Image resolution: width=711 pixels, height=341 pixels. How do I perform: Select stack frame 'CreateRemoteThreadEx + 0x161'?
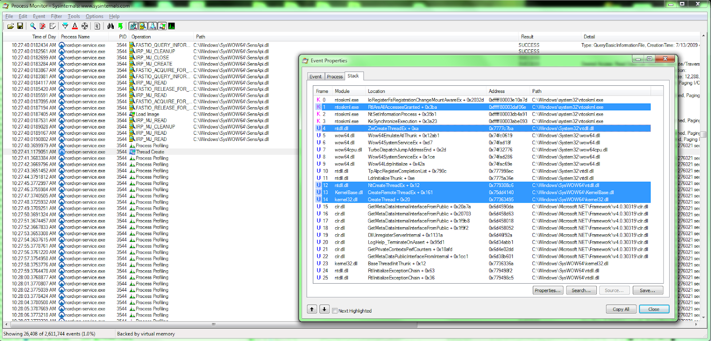[x=483, y=193]
